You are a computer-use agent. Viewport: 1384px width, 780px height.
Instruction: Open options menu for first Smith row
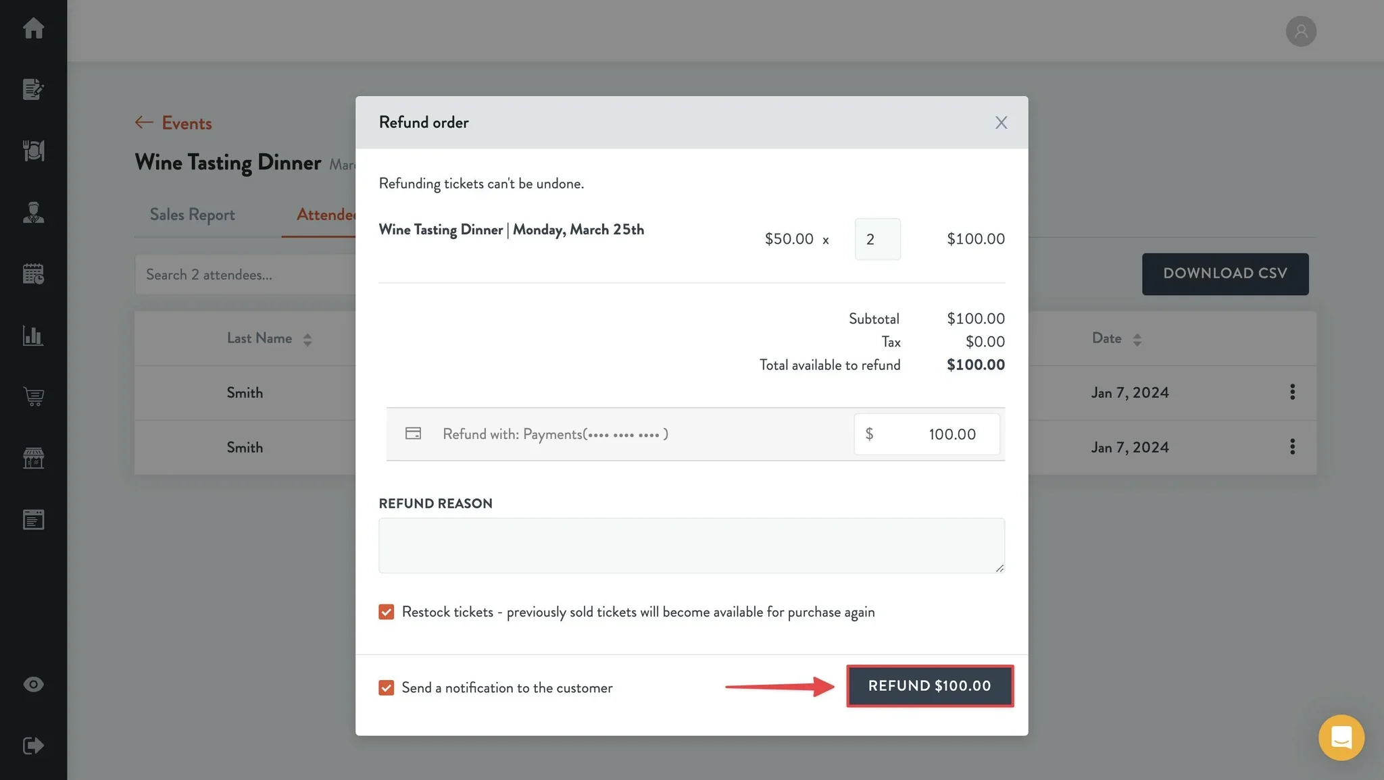(1292, 392)
